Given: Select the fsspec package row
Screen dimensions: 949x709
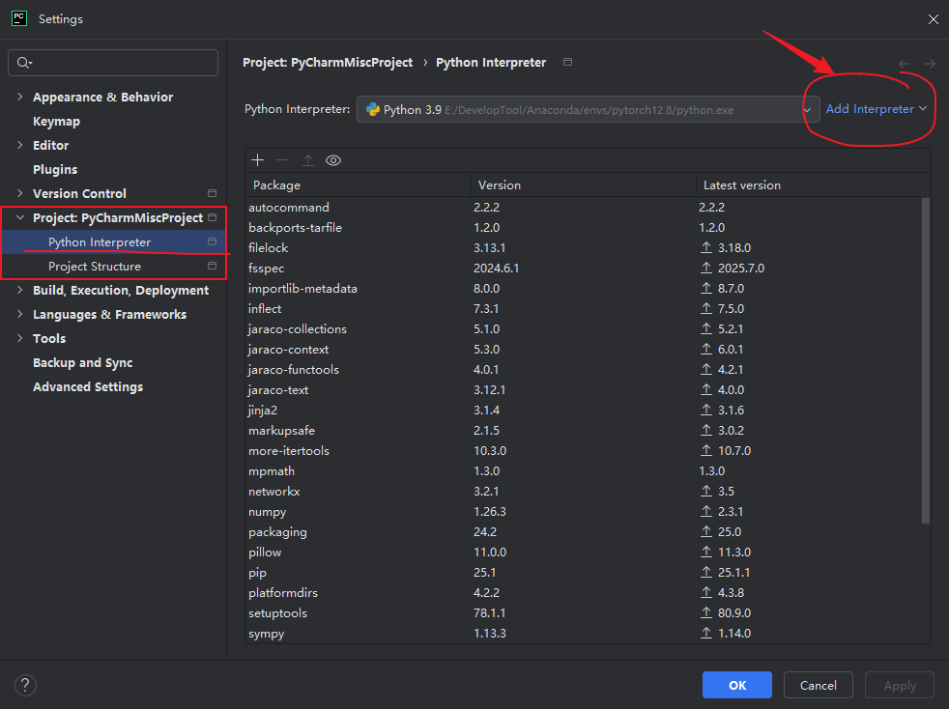Looking at the screenshot, I should (584, 268).
